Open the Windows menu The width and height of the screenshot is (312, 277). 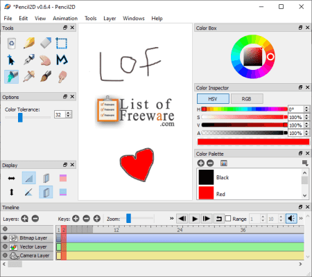(x=134, y=19)
